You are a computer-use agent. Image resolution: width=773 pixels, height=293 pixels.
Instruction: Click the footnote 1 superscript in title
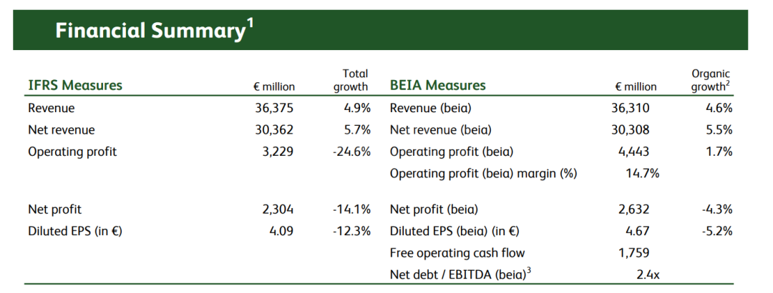click(249, 24)
